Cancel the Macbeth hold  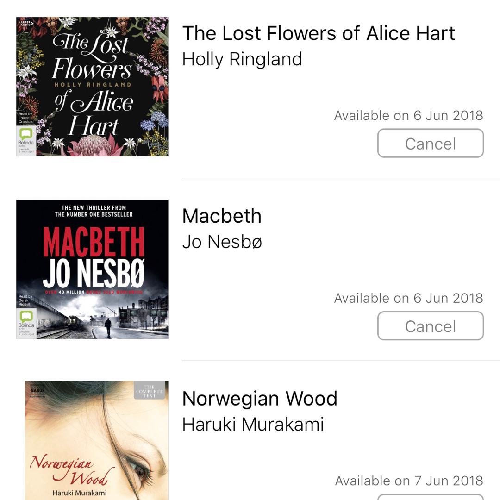coord(431,326)
